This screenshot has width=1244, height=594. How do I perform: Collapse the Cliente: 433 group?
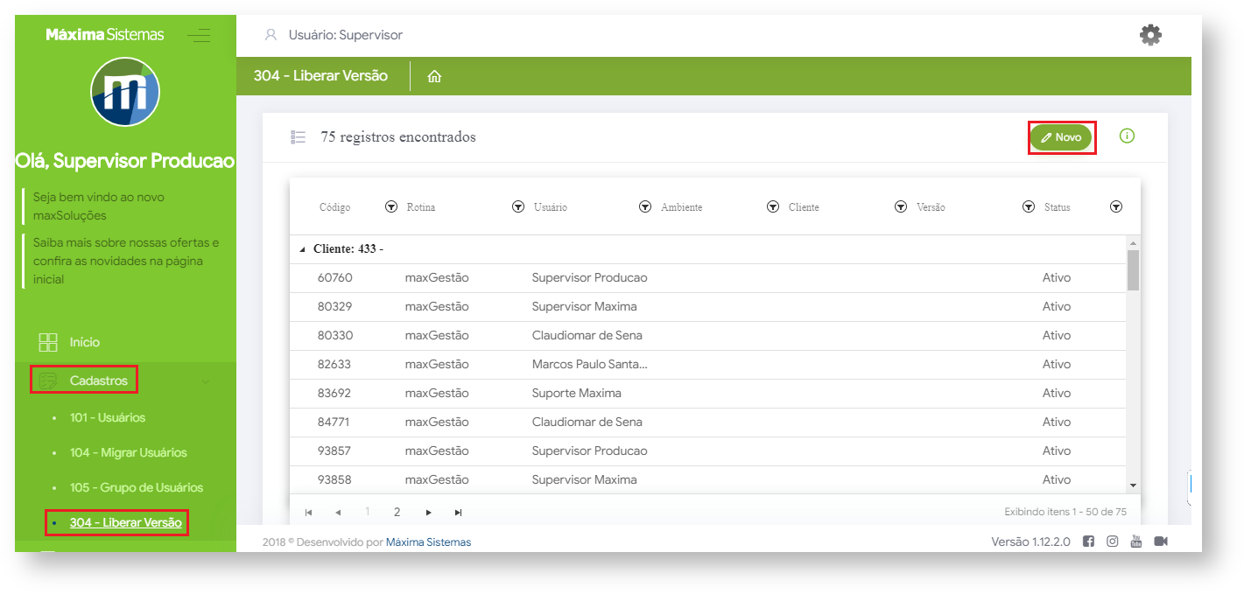tap(303, 249)
